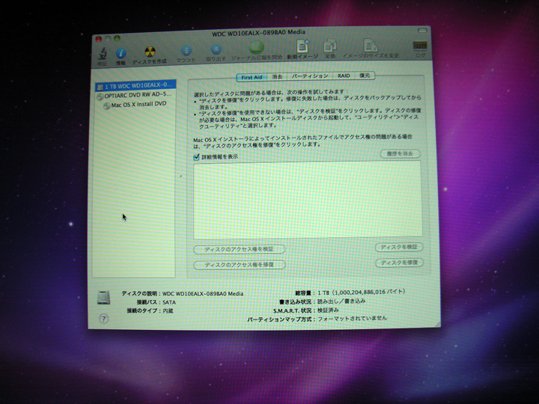This screenshot has height=404, width=539.
Task: Click the Burn disc (ディスクを作成) icon
Action: pyautogui.click(x=150, y=52)
